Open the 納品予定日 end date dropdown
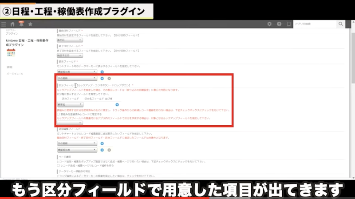Viewport: 355px width, 199px height. (x=67, y=56)
